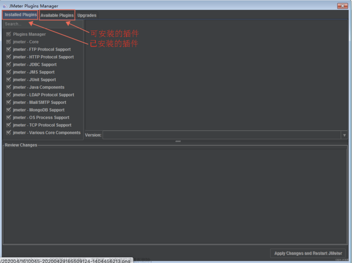The height and width of the screenshot is (263, 352).
Task: Click the JMeter feather icon in title bar
Action: tap(5, 6)
